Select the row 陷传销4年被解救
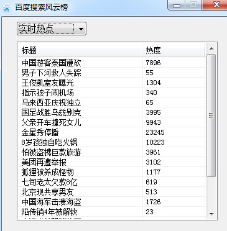The width and height of the screenshot is (227, 231). [112, 212]
